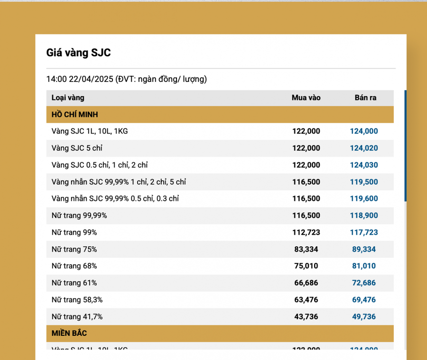Screen dimensions: 427x360
Task: Select the Nữ trang 75% row label
Action: coord(74,249)
